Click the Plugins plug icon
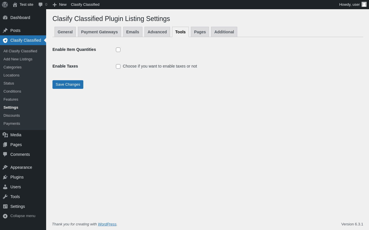369x230 pixels. 5,177
